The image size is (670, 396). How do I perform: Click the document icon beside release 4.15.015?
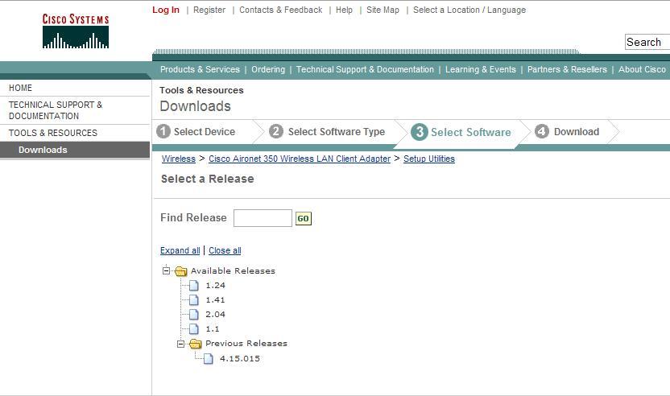pos(208,358)
